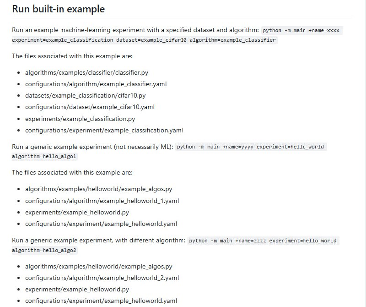
Task: Click the "Run built-in example" heading
Action: click(58, 9)
